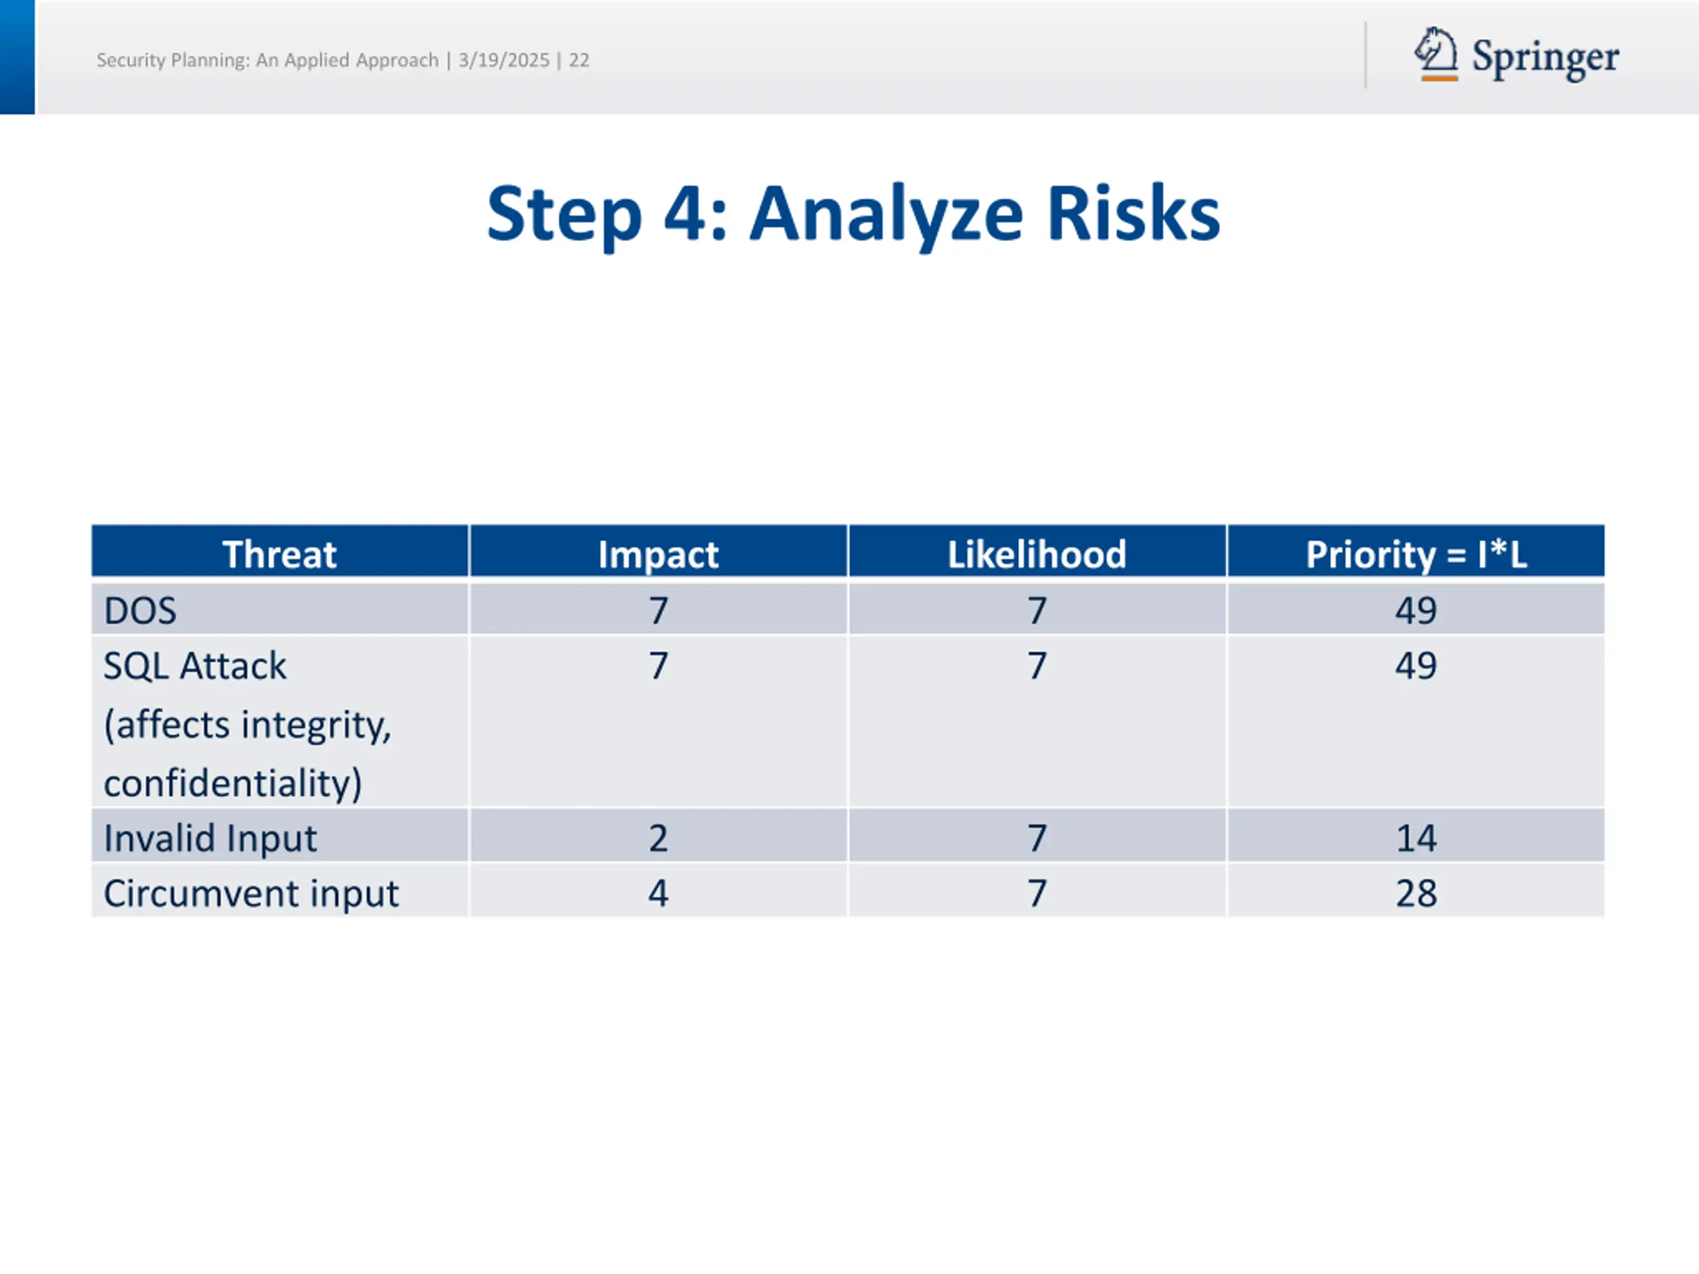The width and height of the screenshot is (1699, 1274).
Task: Click the Likelihood value 7 in Invalid Input row
Action: pos(1037,838)
